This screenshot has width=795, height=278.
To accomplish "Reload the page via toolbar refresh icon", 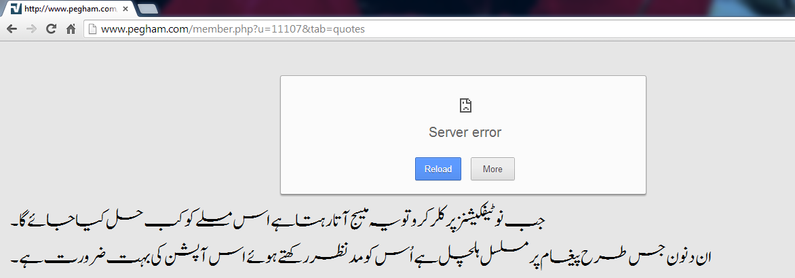I will click(51, 29).
